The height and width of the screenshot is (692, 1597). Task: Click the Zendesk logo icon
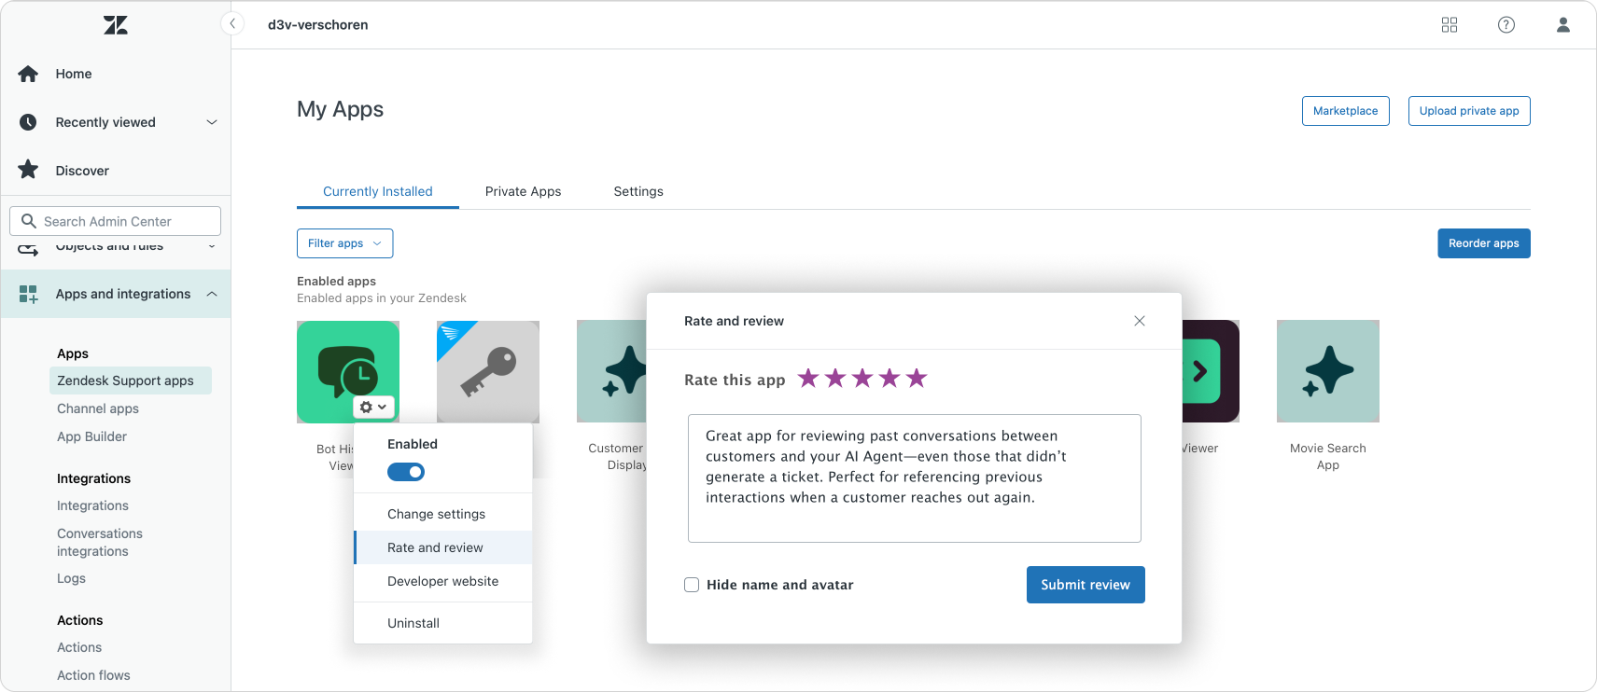click(116, 25)
